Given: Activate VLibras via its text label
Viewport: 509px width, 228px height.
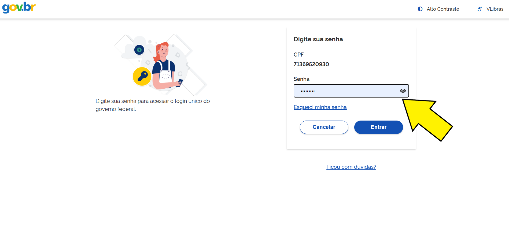Looking at the screenshot, I should pyautogui.click(x=495, y=9).
